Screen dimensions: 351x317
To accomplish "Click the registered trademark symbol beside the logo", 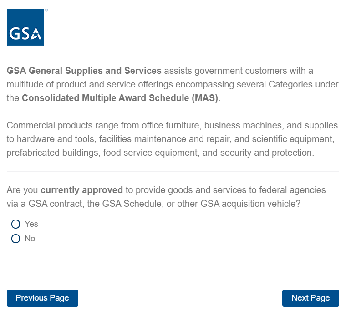I will [46, 10].
